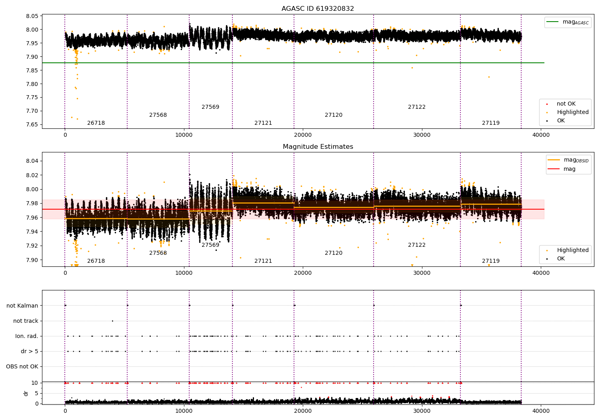Click the horizontal red mag line
600x420 pixels.
293,209
